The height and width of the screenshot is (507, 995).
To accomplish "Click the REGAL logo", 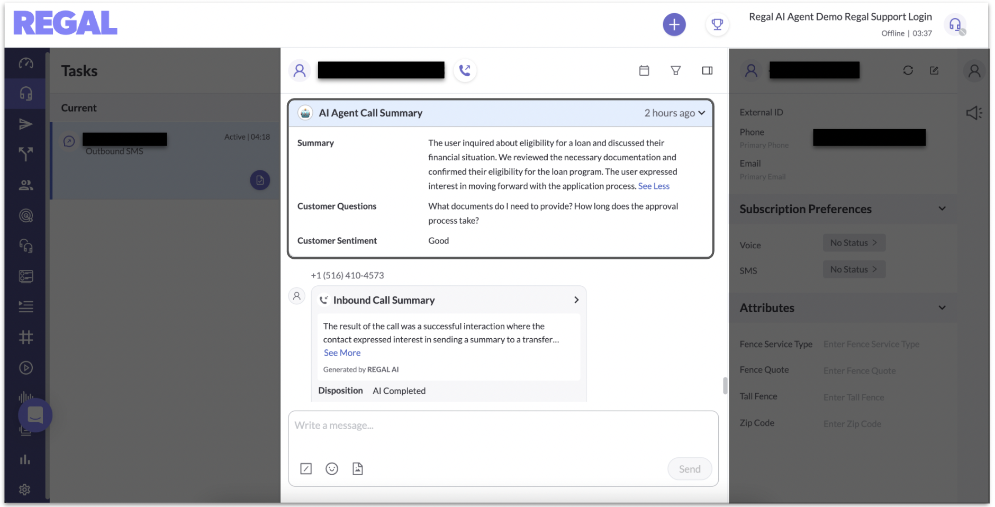I will coord(66,23).
